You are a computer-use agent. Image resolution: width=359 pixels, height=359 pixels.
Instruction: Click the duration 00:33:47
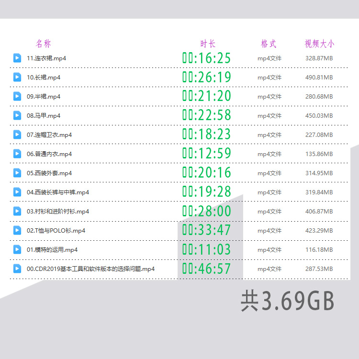(206, 230)
